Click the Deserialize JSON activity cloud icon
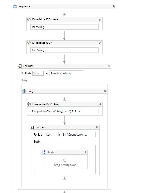The width and height of the screenshot is (142, 193). (x=29, y=43)
